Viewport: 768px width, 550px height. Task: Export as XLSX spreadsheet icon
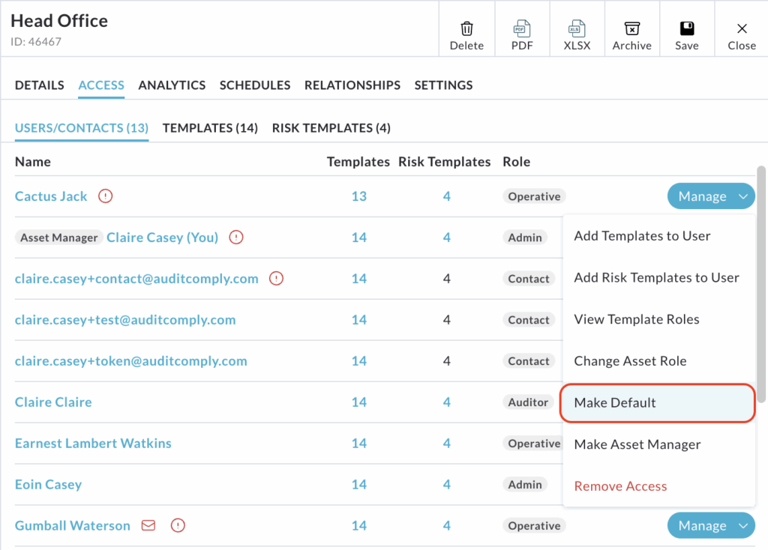pyautogui.click(x=577, y=29)
